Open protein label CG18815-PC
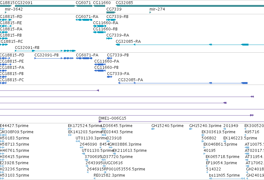 coord(12,80)
